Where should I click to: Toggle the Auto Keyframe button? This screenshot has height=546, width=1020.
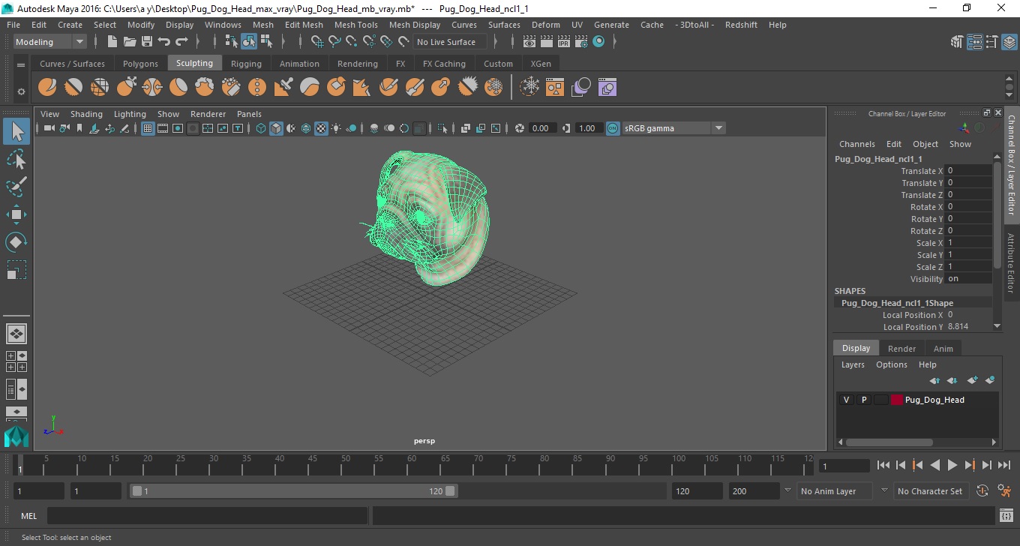[x=983, y=491]
